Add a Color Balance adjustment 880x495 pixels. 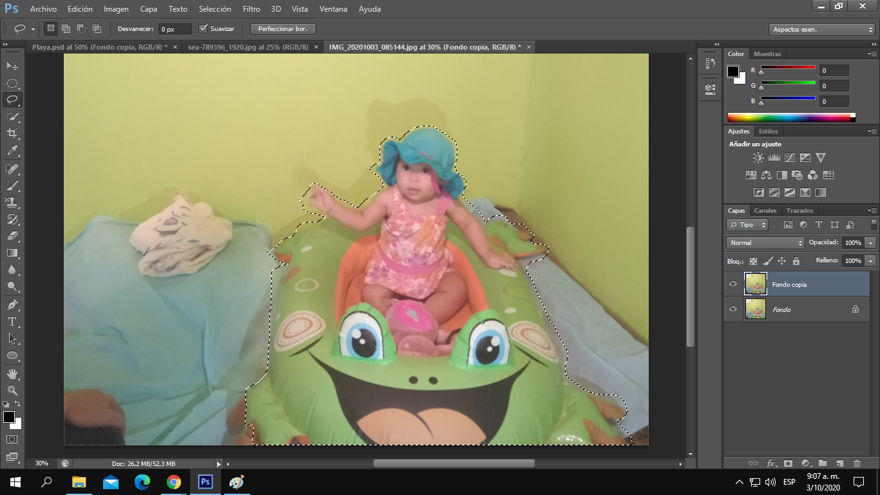[766, 175]
